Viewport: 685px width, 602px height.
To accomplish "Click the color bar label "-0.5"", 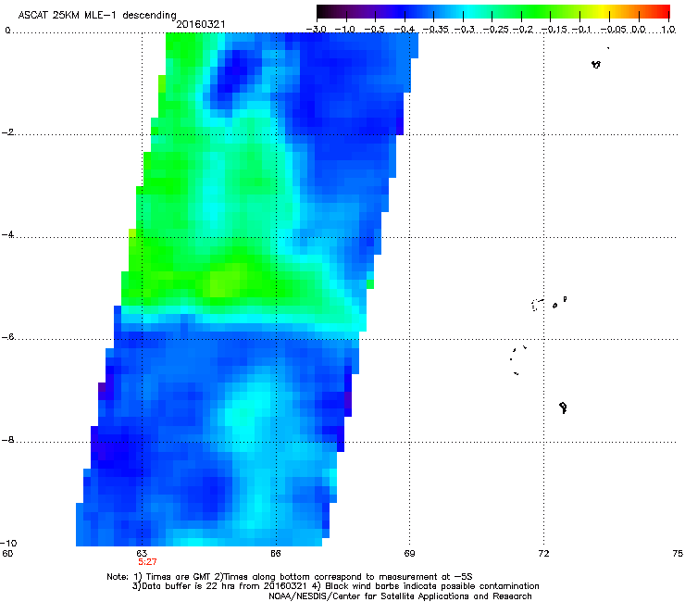I will pyautogui.click(x=374, y=30).
